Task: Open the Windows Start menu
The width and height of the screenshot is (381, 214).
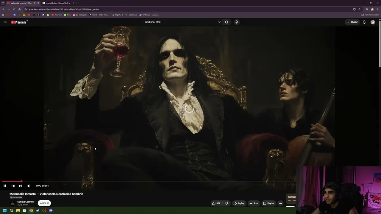Action: (5, 211)
